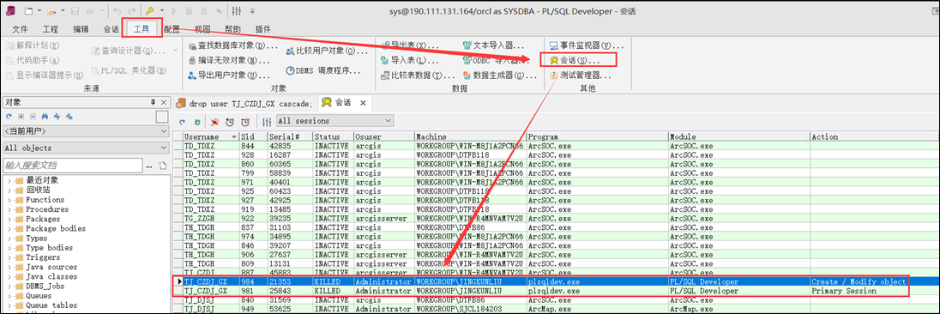Open dropdown arrow next to Open folder icon
The width and height of the screenshot is (940, 314).
(x=63, y=11)
